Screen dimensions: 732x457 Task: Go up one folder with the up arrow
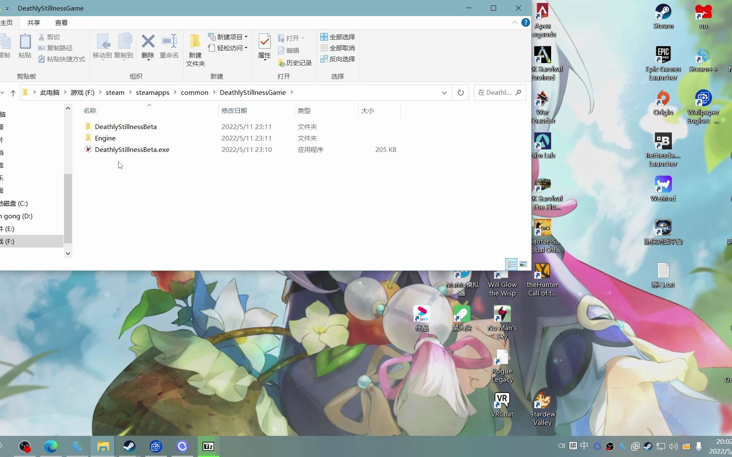[13, 93]
